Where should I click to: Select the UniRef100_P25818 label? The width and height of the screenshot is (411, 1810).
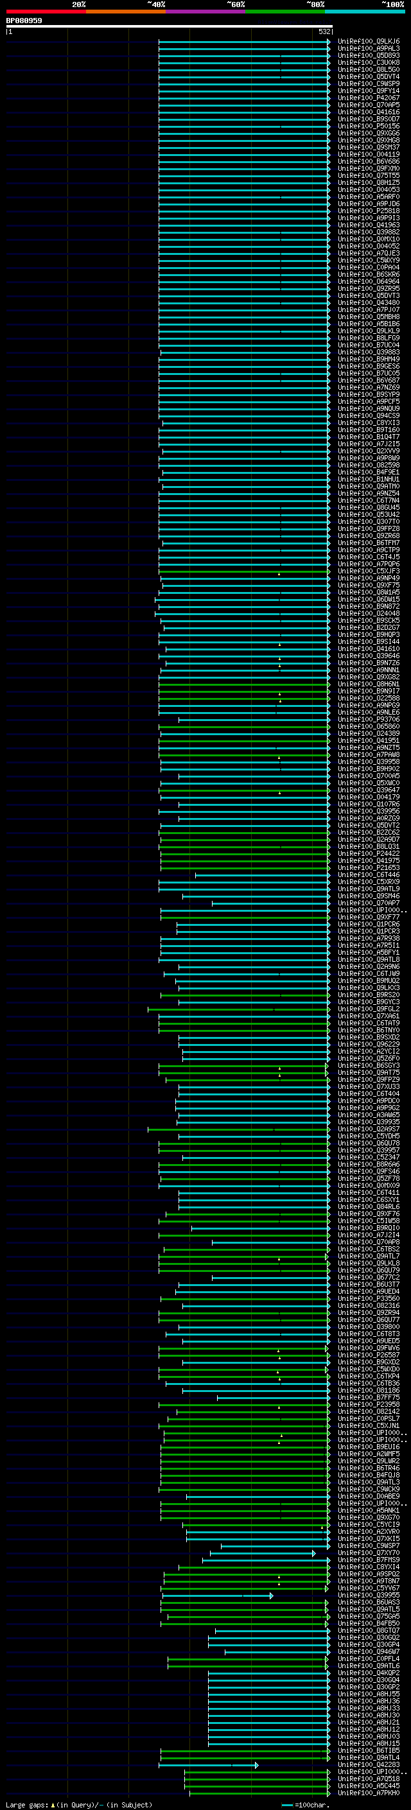(369, 211)
